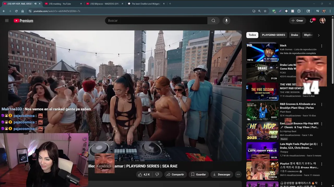334x187 pixels.
Task: Select the 'PLAYGRND SERIES' filter chip
Action: click(273, 35)
